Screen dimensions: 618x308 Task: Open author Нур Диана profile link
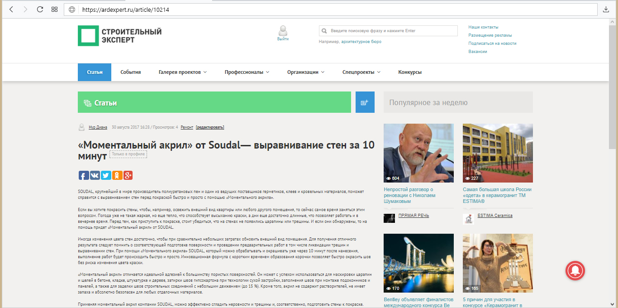(98, 127)
